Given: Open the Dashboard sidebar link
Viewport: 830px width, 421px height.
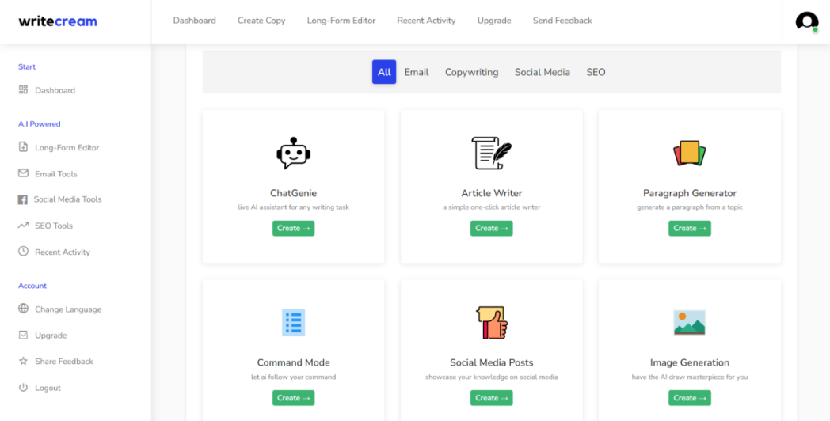Looking at the screenshot, I should 55,90.
